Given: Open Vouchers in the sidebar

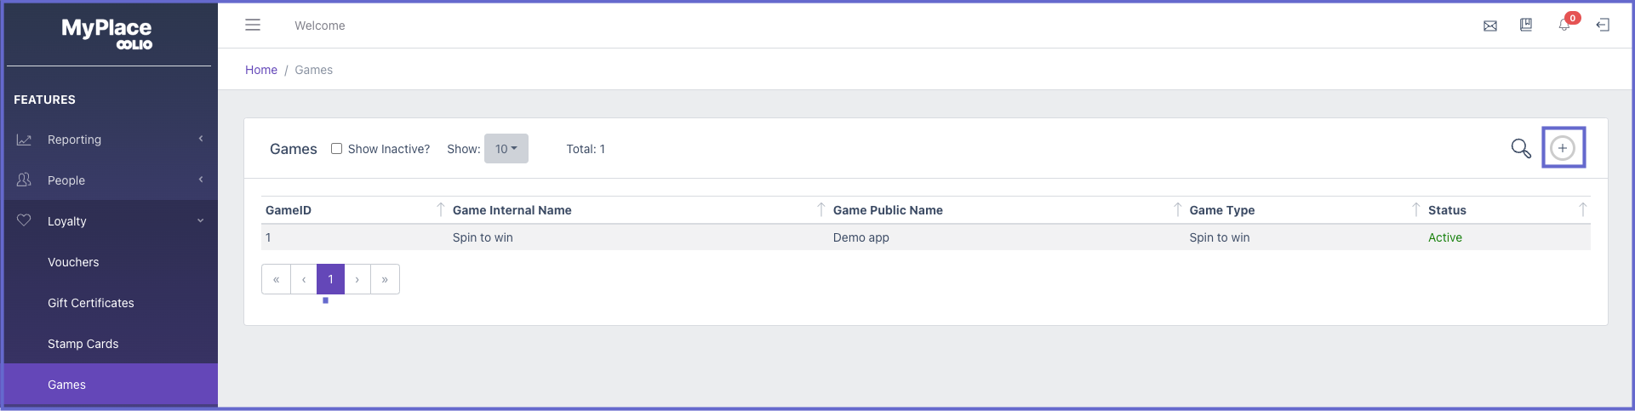Looking at the screenshot, I should tap(73, 262).
